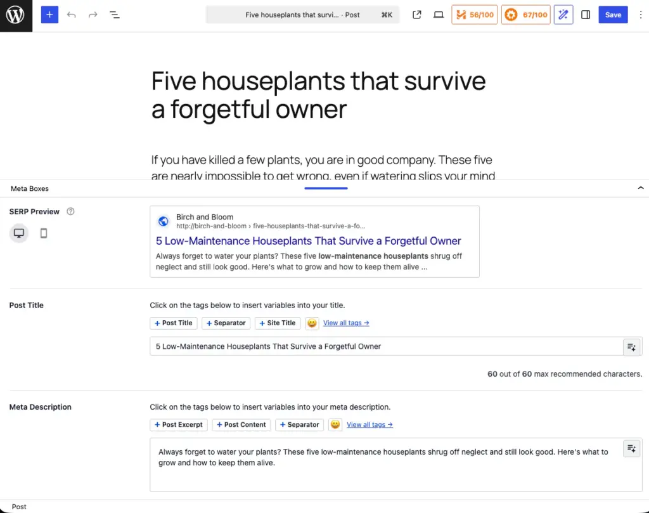Focus the SEO post title field
Screen dimensions: 649x513
386,346
